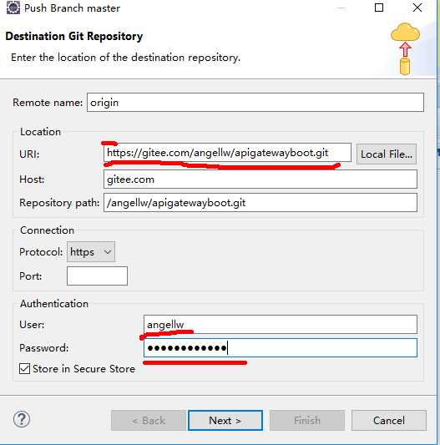Click the Next button
This screenshot has width=440, height=445.
click(x=225, y=420)
